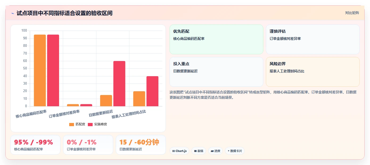Click red bar for 日数据更新延迟
Image resolution: width=370 pixels, height=165 pixels.
(119, 84)
